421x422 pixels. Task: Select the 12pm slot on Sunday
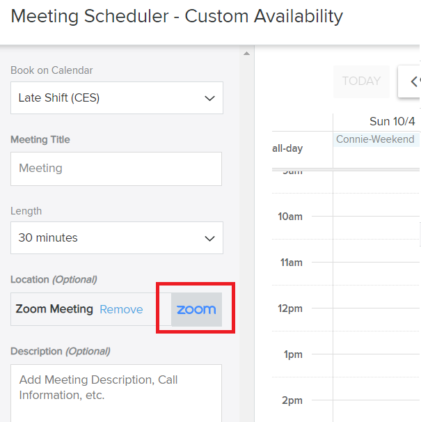click(376, 319)
